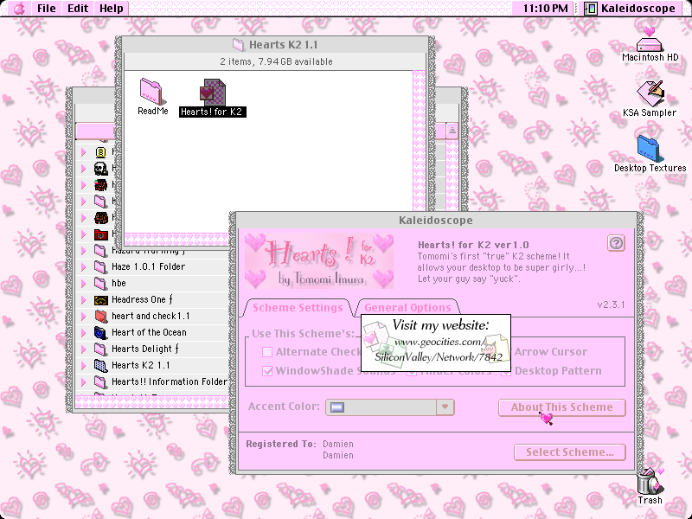Click the '2 items, 7.94 GB available' header text
The width and height of the screenshot is (692, 519).
(x=276, y=61)
